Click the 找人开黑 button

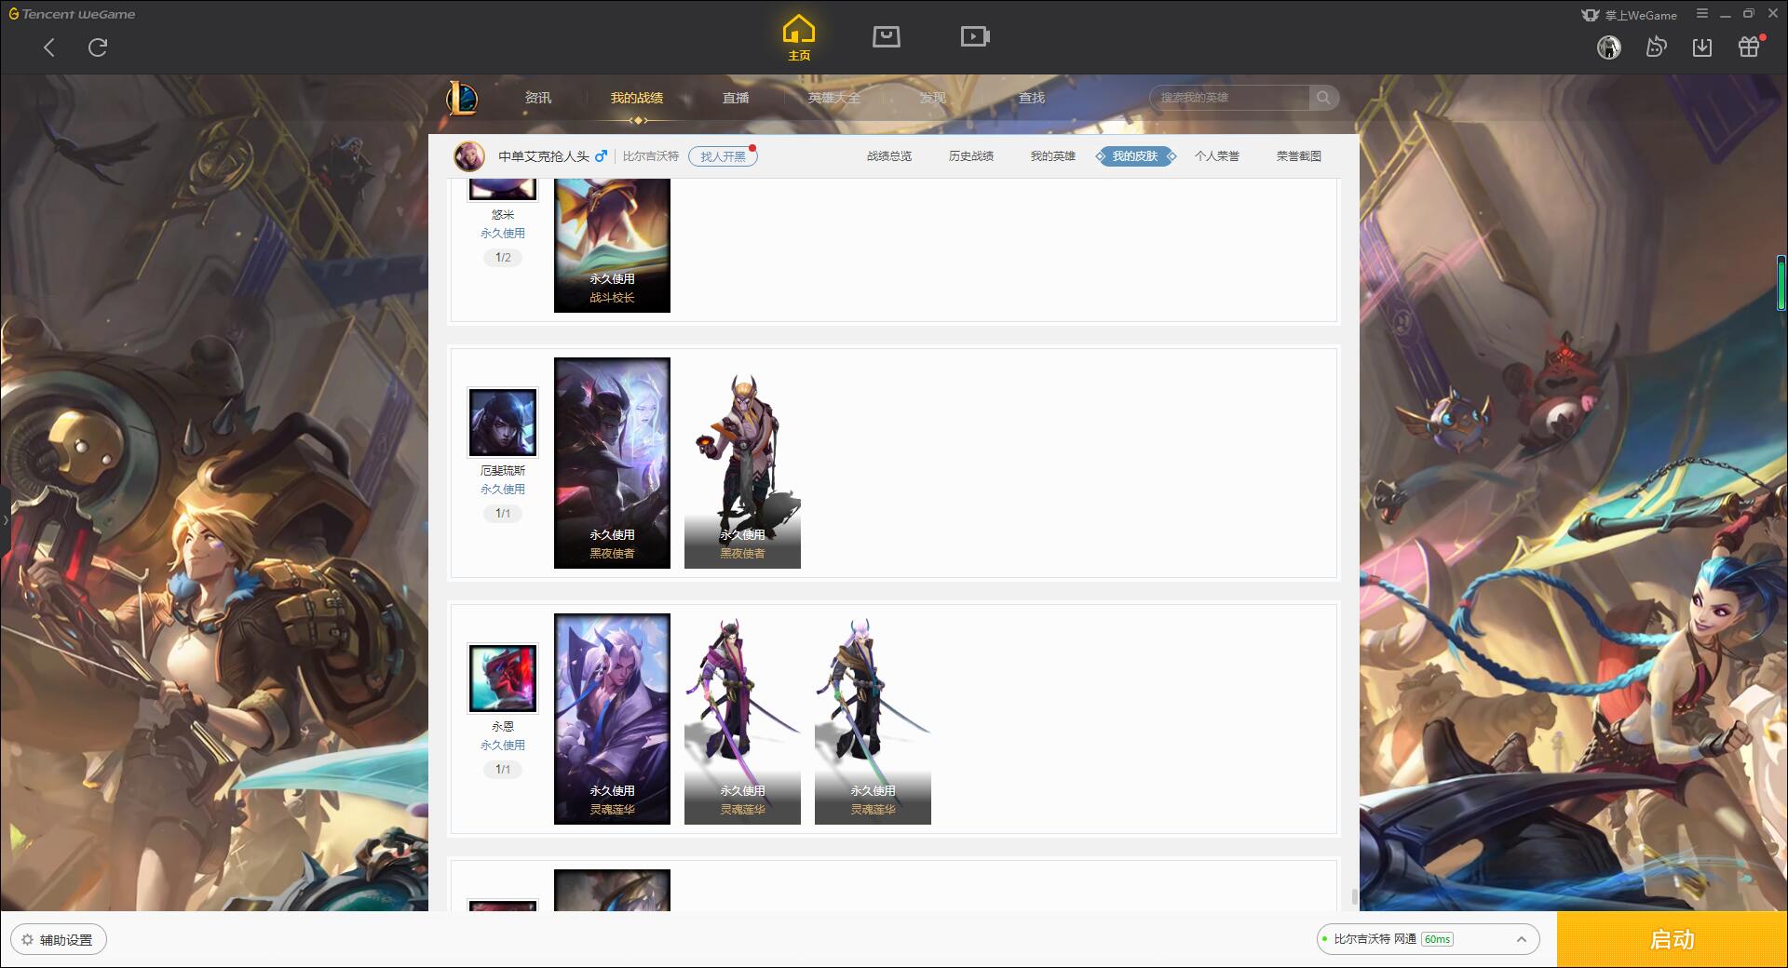(723, 156)
